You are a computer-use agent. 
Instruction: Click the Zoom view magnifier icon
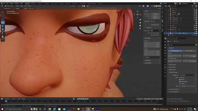click(140, 20)
